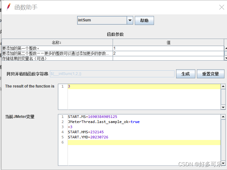Edit value cell containing 2 for second integer

click(x=168, y=53)
